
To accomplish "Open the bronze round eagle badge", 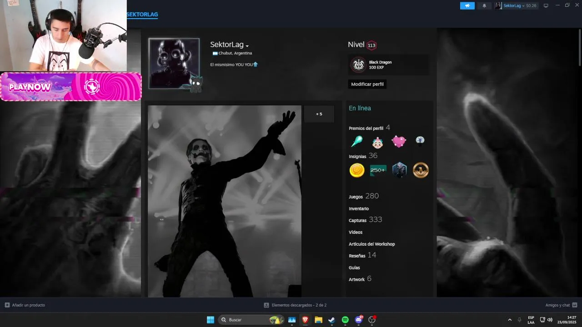I will [x=421, y=170].
